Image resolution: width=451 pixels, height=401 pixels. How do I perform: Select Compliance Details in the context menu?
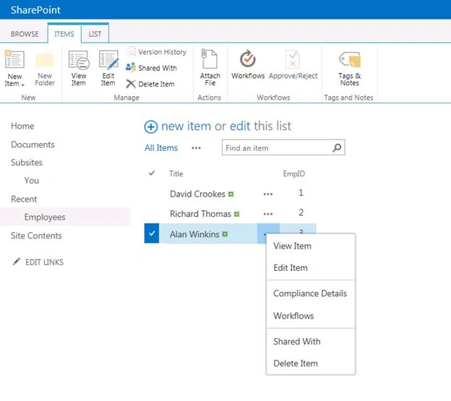[311, 293]
